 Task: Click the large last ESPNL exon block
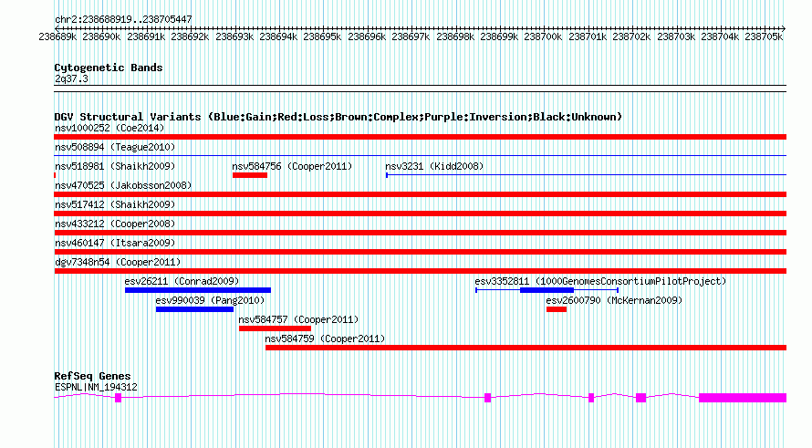[743, 398]
